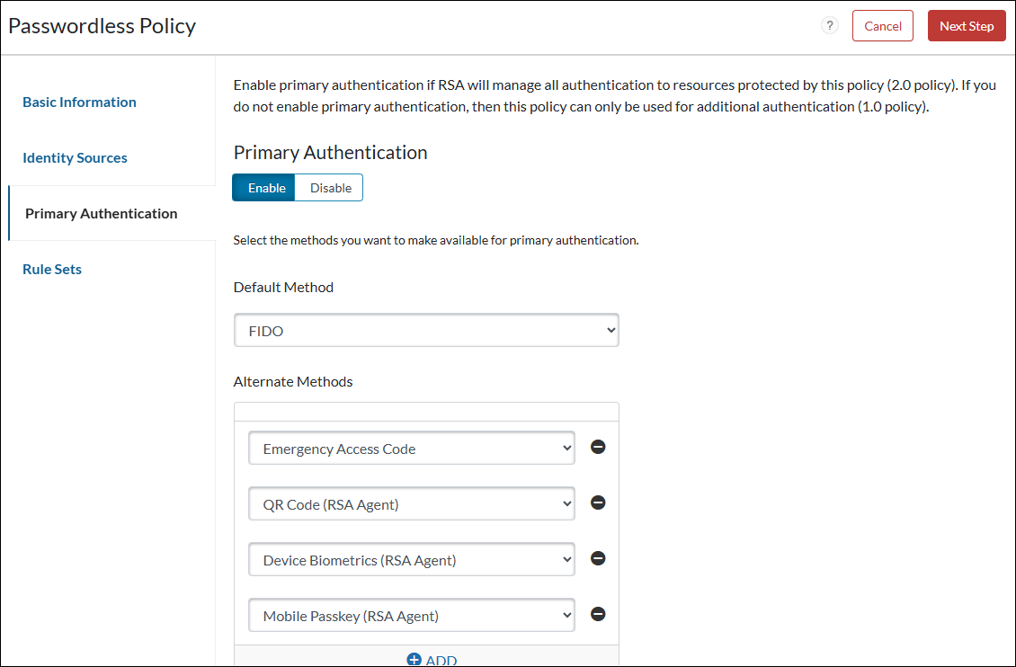Go to the Basic Information tab
Viewport: 1016px width, 667px height.
(x=79, y=102)
